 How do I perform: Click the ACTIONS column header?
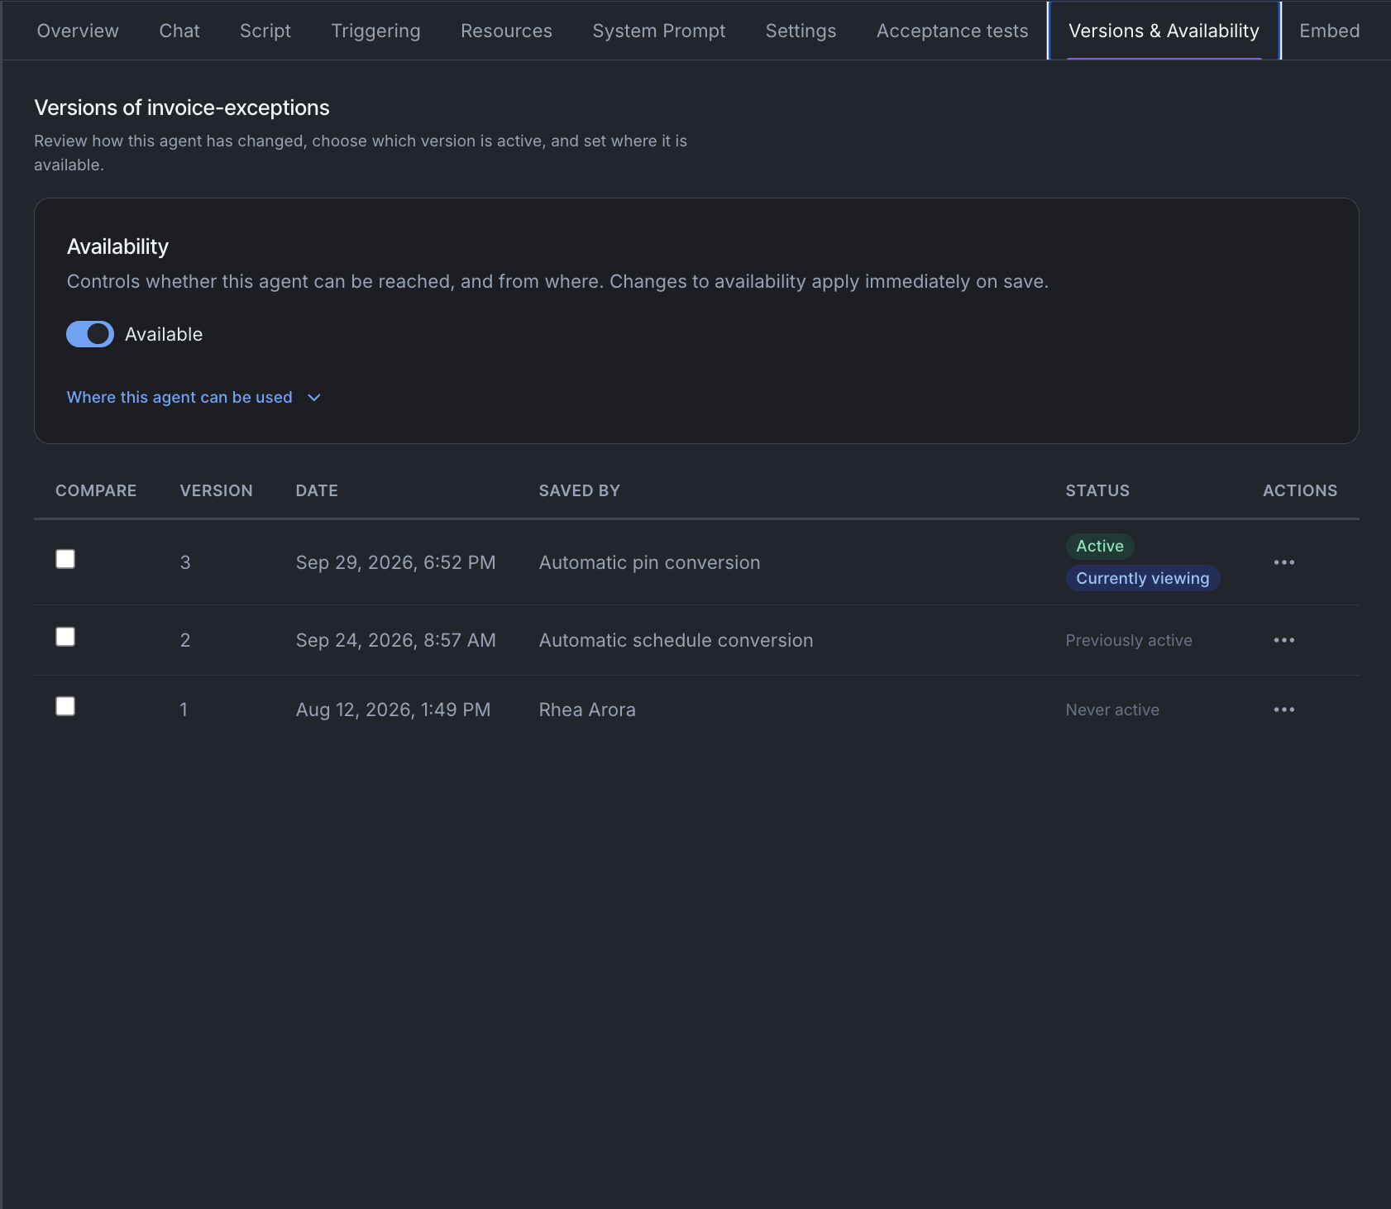point(1299,490)
